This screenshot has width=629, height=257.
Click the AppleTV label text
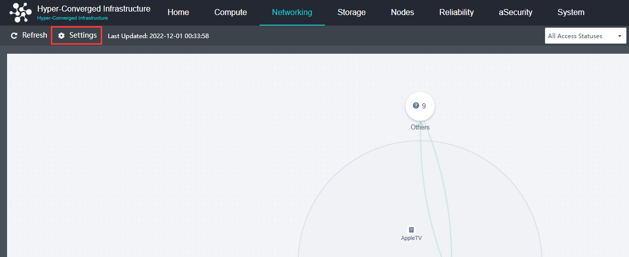411,238
